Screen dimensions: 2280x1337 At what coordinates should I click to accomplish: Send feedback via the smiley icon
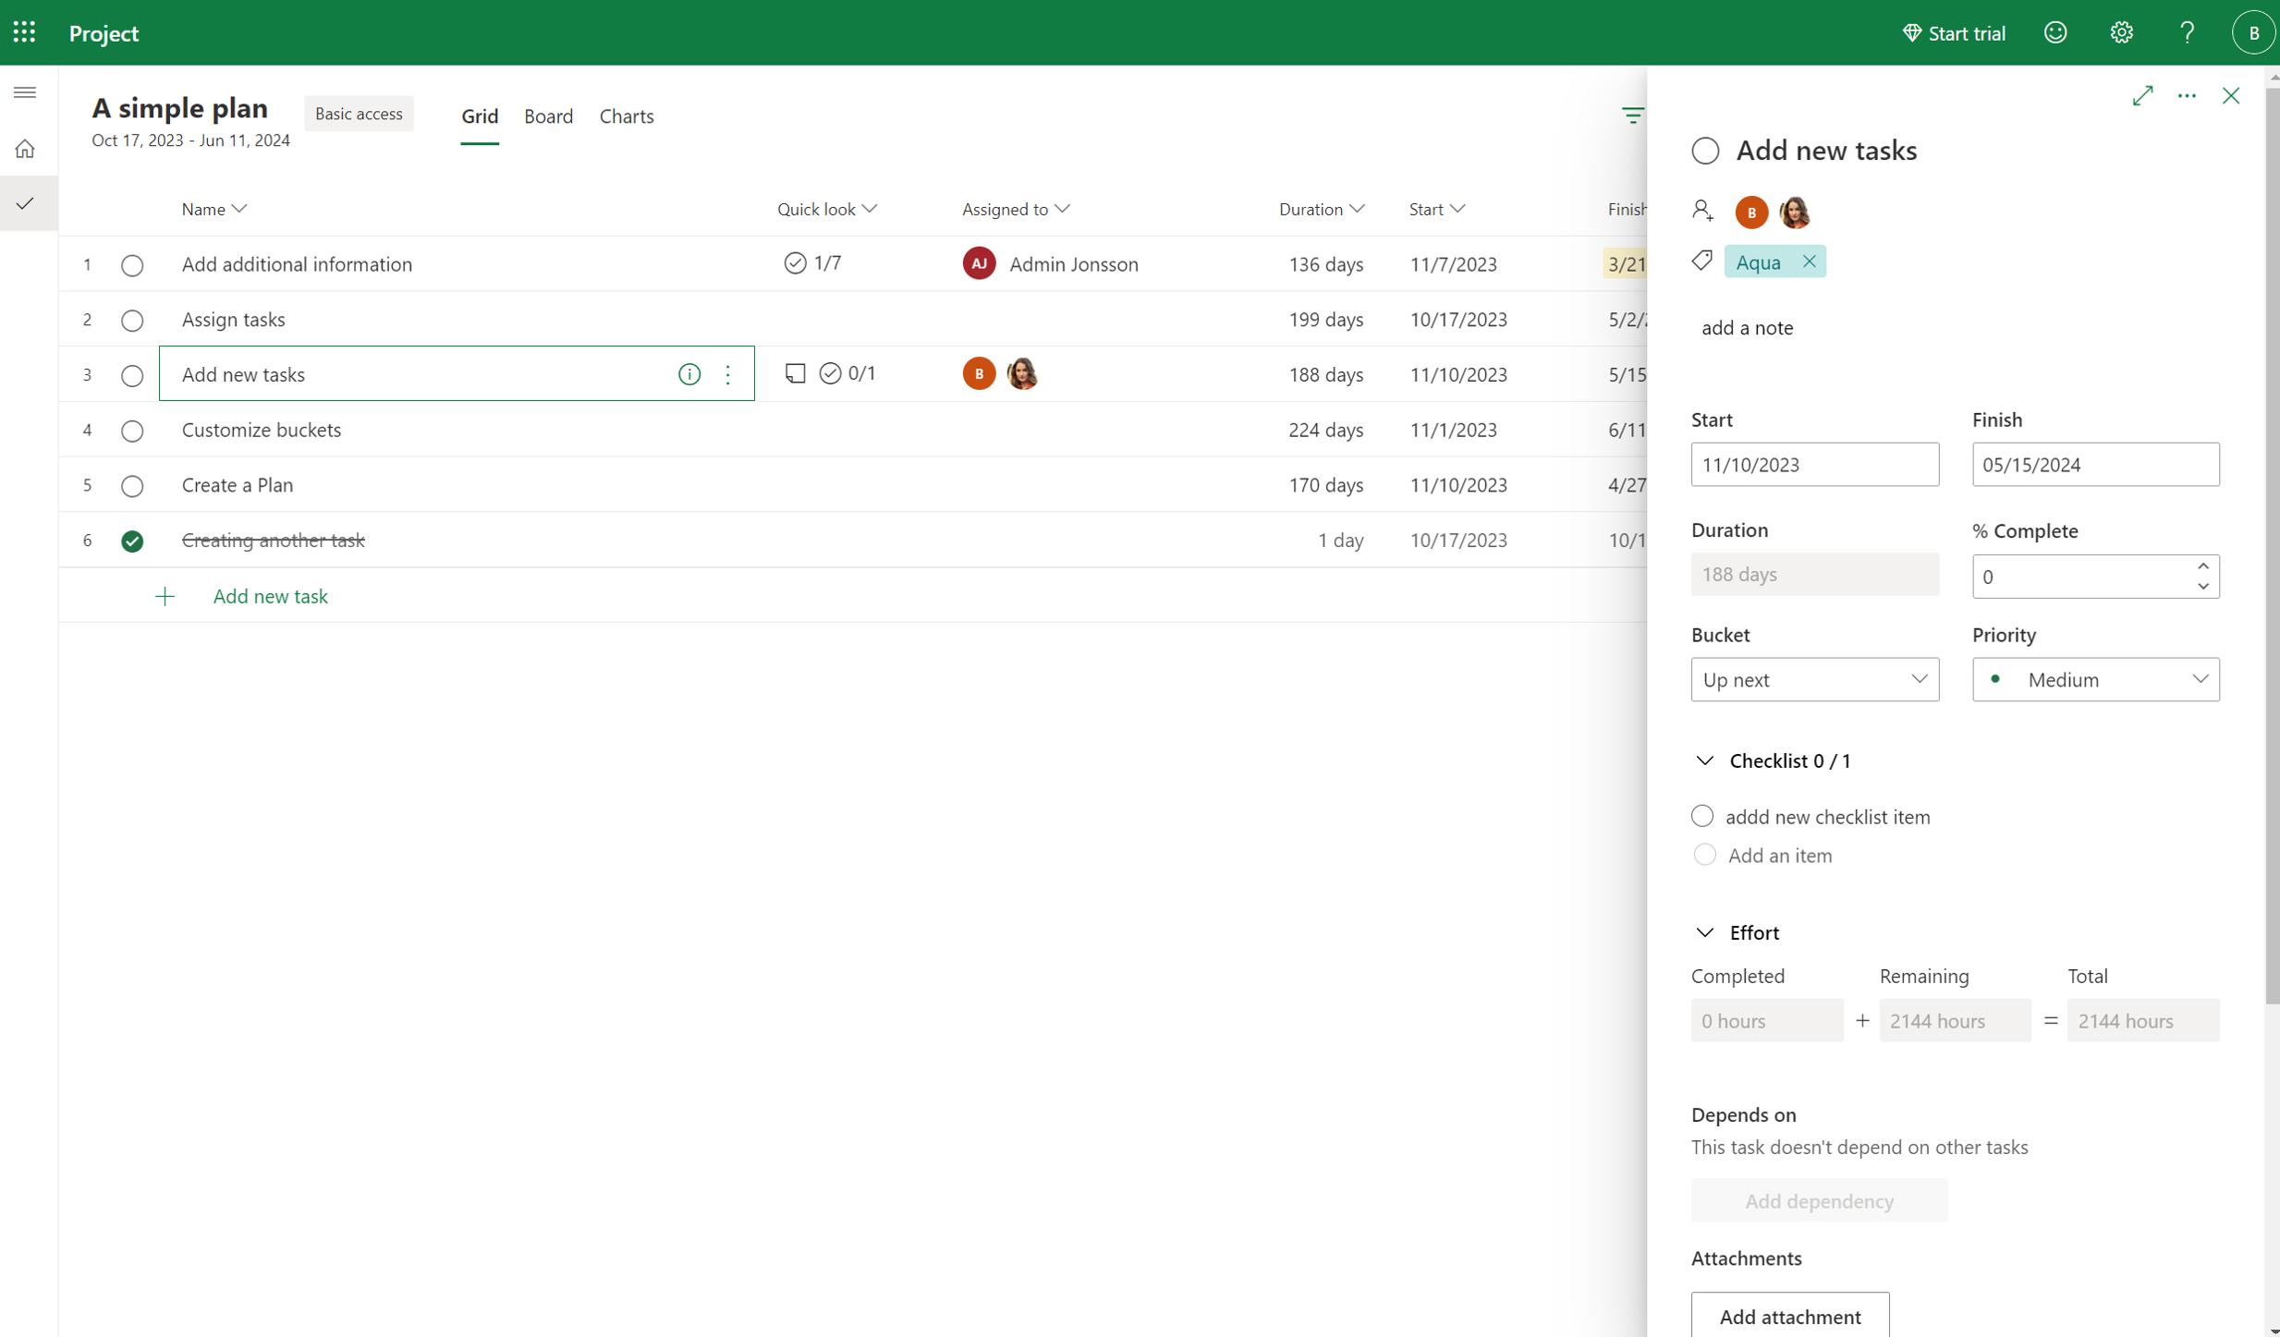[2054, 31]
